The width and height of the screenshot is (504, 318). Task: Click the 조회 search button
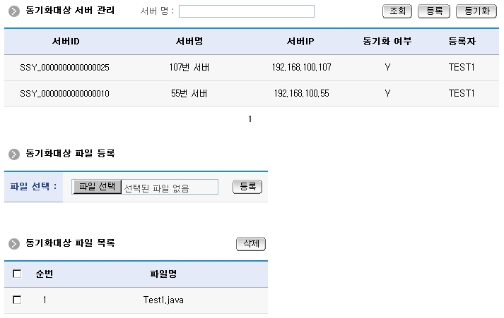397,11
